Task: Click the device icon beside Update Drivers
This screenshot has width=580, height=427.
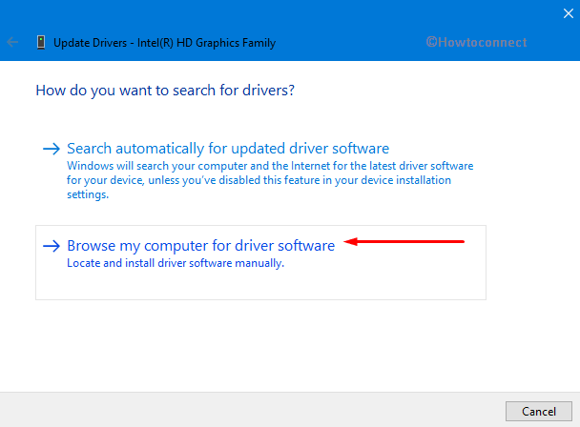Action: click(41, 43)
